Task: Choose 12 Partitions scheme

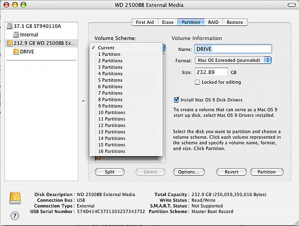Action: click(126, 126)
